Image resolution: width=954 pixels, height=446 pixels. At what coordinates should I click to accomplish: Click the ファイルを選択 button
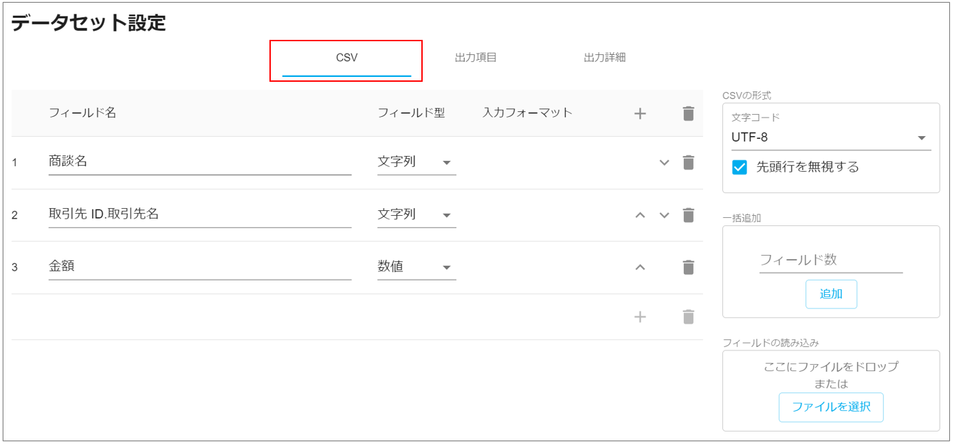[x=830, y=407]
